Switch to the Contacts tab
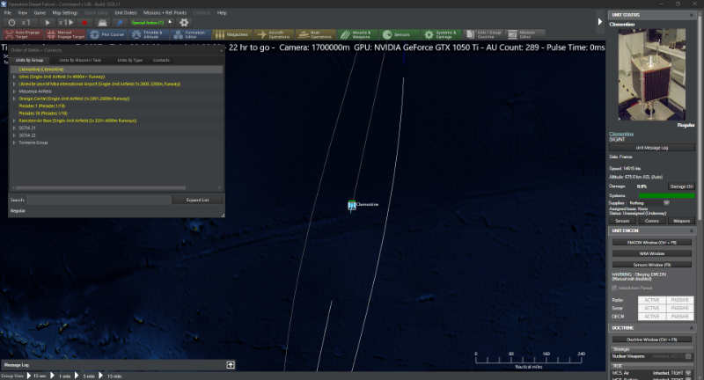The height and width of the screenshot is (380, 704). [161, 60]
